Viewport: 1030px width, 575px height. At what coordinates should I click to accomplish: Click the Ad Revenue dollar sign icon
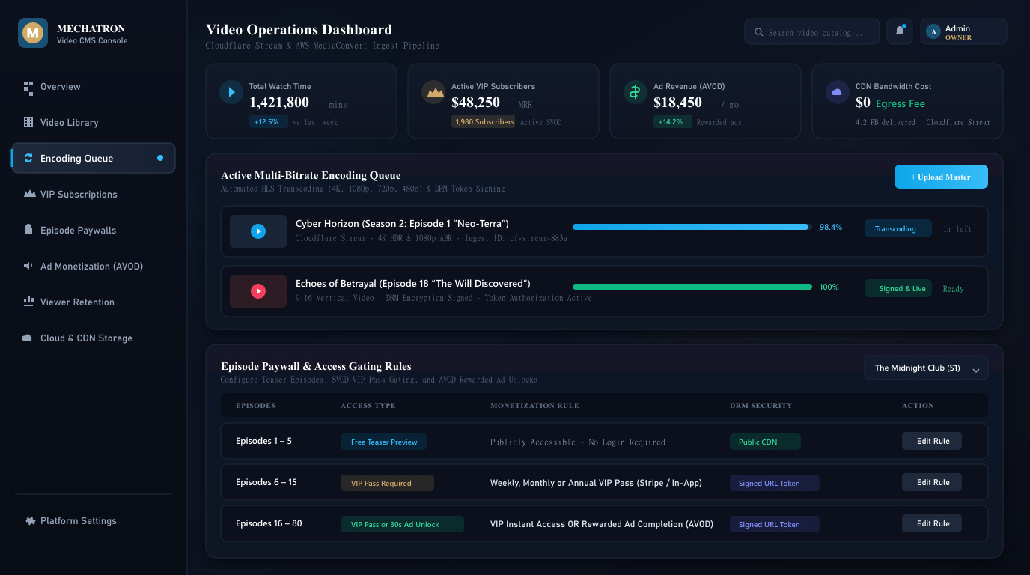[636, 92]
